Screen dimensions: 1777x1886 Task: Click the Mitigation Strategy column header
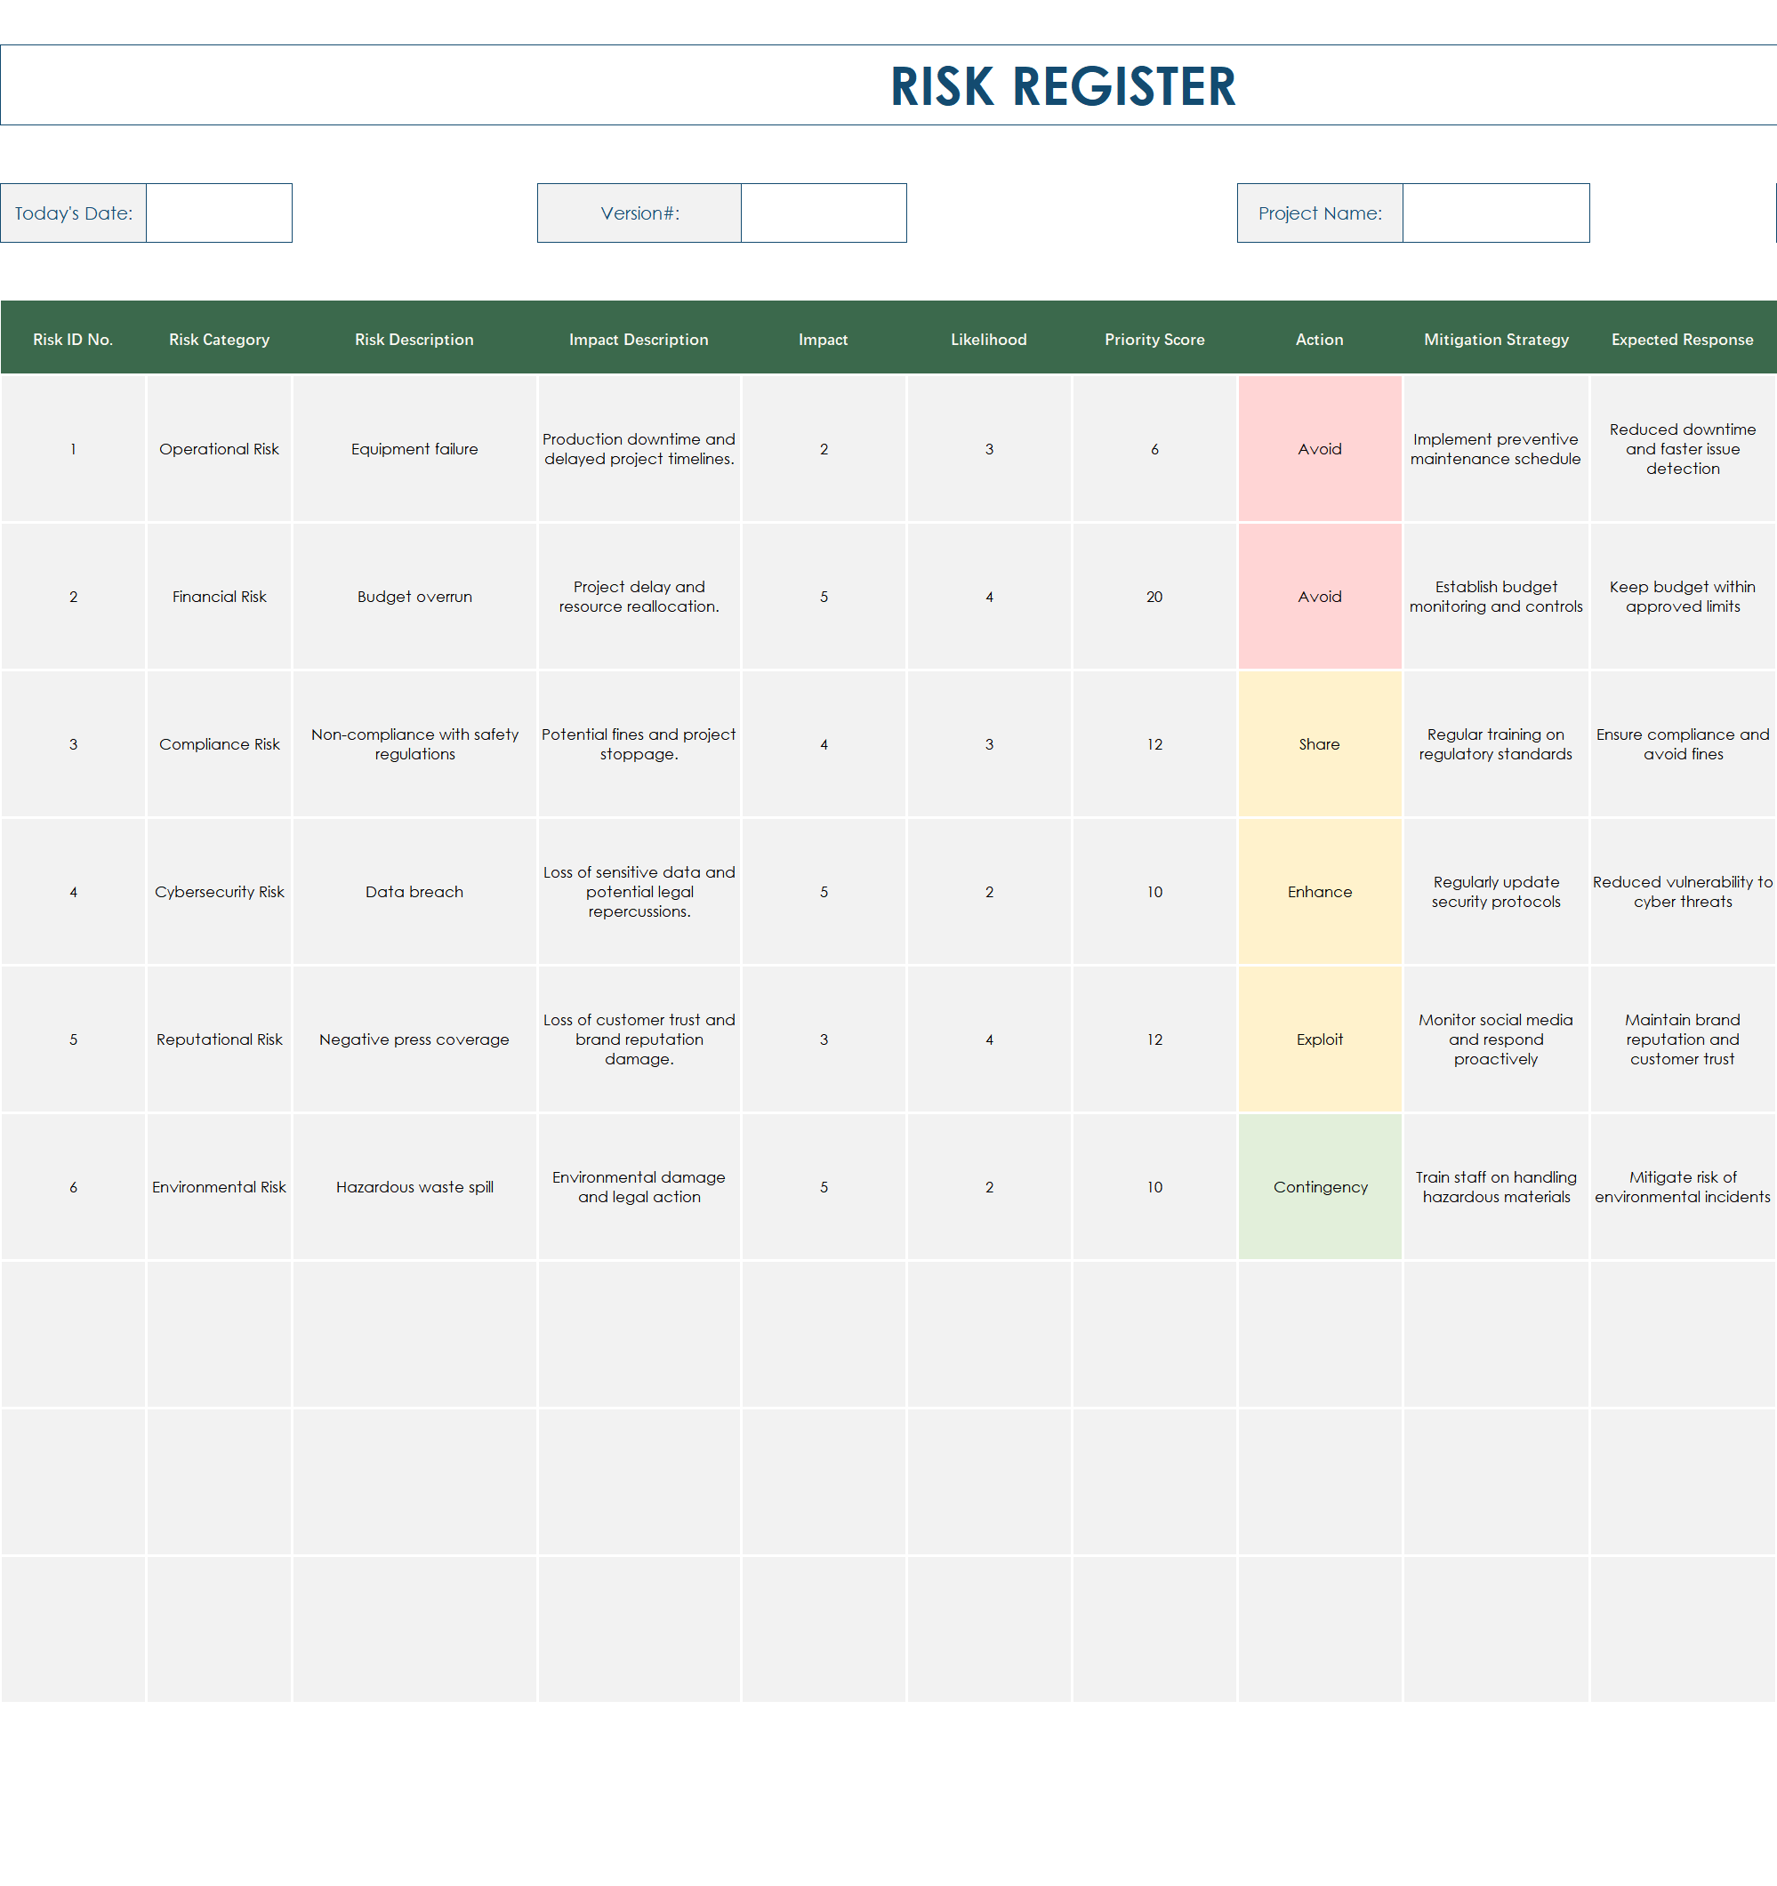coord(1496,339)
